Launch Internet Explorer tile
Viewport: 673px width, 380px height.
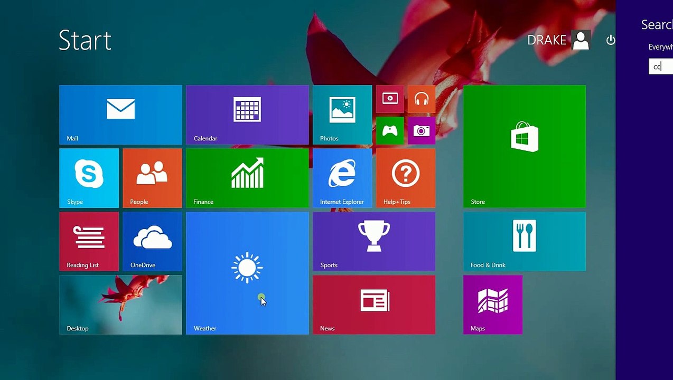tap(342, 178)
